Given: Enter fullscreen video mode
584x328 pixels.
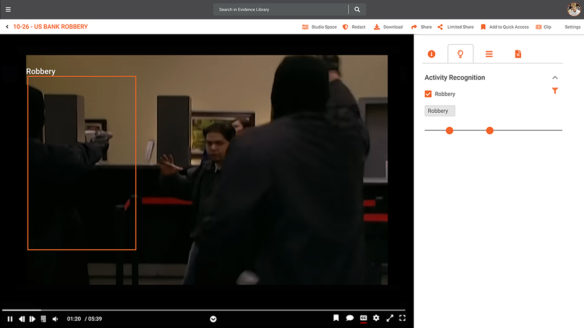Looking at the screenshot, I should click(x=402, y=318).
